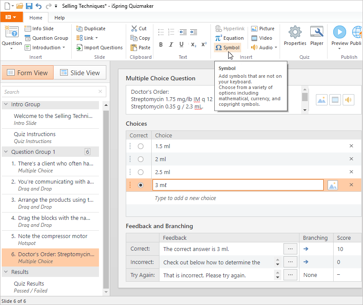The height and width of the screenshot is (305, 363).
Task: Open the Player settings icon
Action: pos(317,32)
